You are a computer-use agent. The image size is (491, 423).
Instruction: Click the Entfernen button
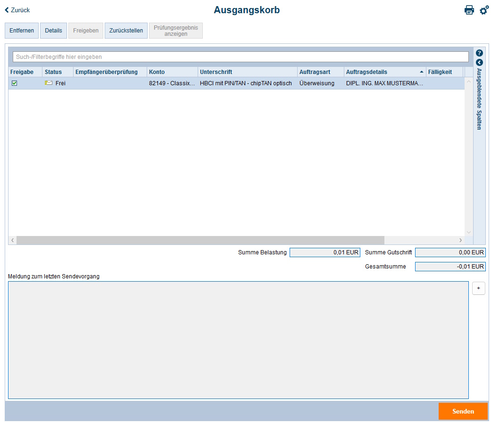point(22,31)
